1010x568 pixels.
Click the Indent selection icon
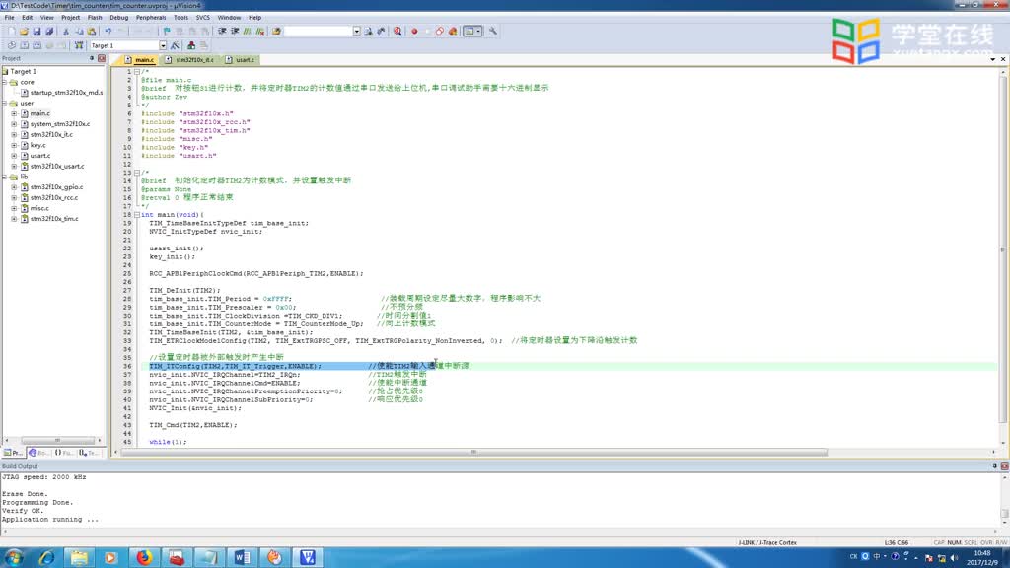point(222,31)
